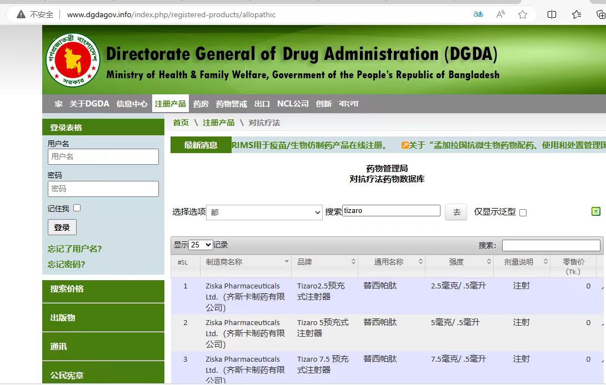This screenshot has height=385, width=606.
Task: Open the records-per-page dropdown showing 25
Action: point(201,245)
